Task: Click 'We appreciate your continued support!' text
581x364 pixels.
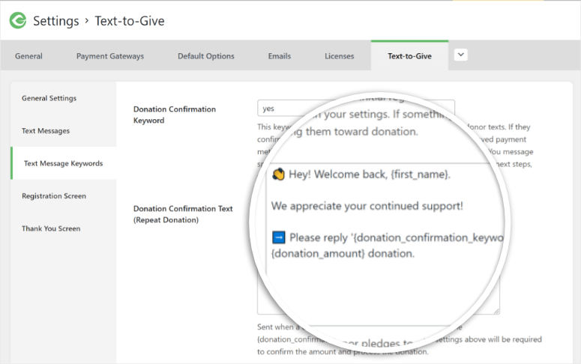Action: [367, 206]
